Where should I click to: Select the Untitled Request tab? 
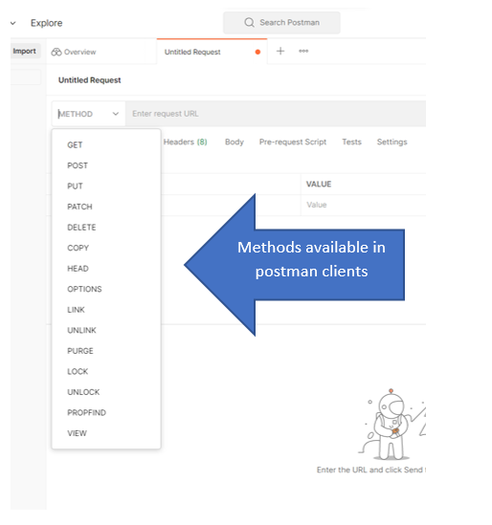tap(212, 52)
